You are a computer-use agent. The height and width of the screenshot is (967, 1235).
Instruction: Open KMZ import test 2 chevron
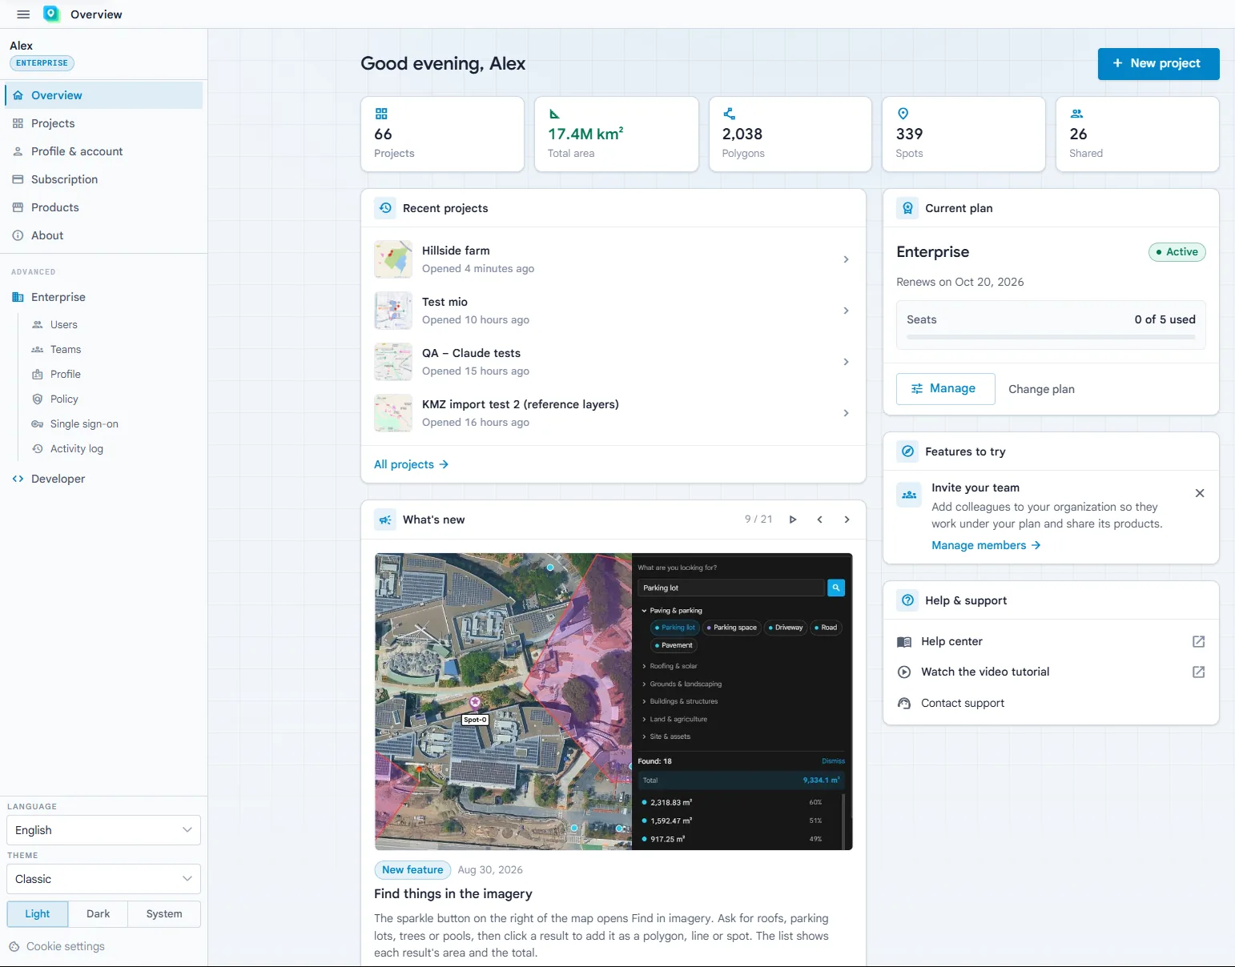tap(846, 413)
